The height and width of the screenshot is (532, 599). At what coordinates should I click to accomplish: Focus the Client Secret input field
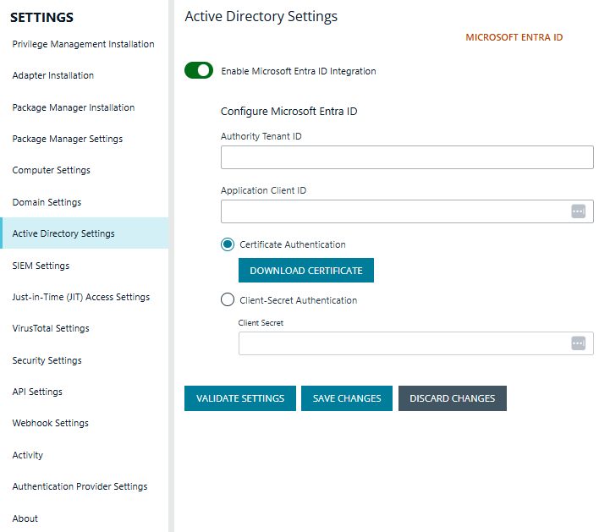pyautogui.click(x=416, y=343)
